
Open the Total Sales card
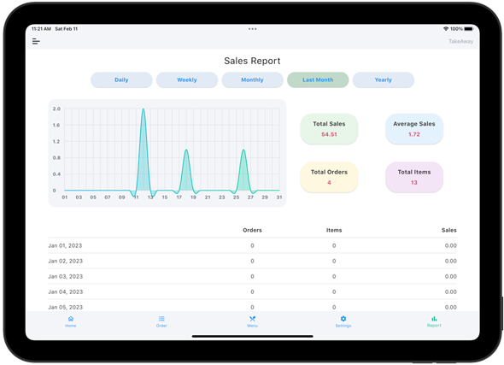[x=329, y=128]
